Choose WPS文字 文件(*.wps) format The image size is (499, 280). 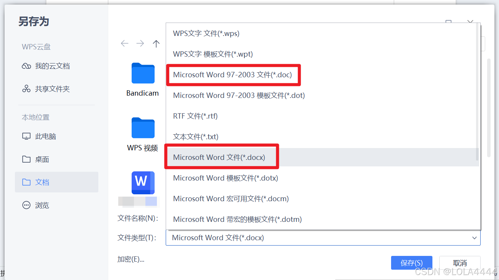[323, 33]
